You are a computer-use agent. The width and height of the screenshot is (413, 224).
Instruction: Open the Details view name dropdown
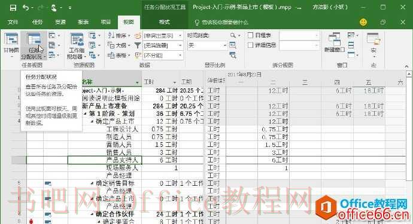pyautogui.click(x=317, y=45)
